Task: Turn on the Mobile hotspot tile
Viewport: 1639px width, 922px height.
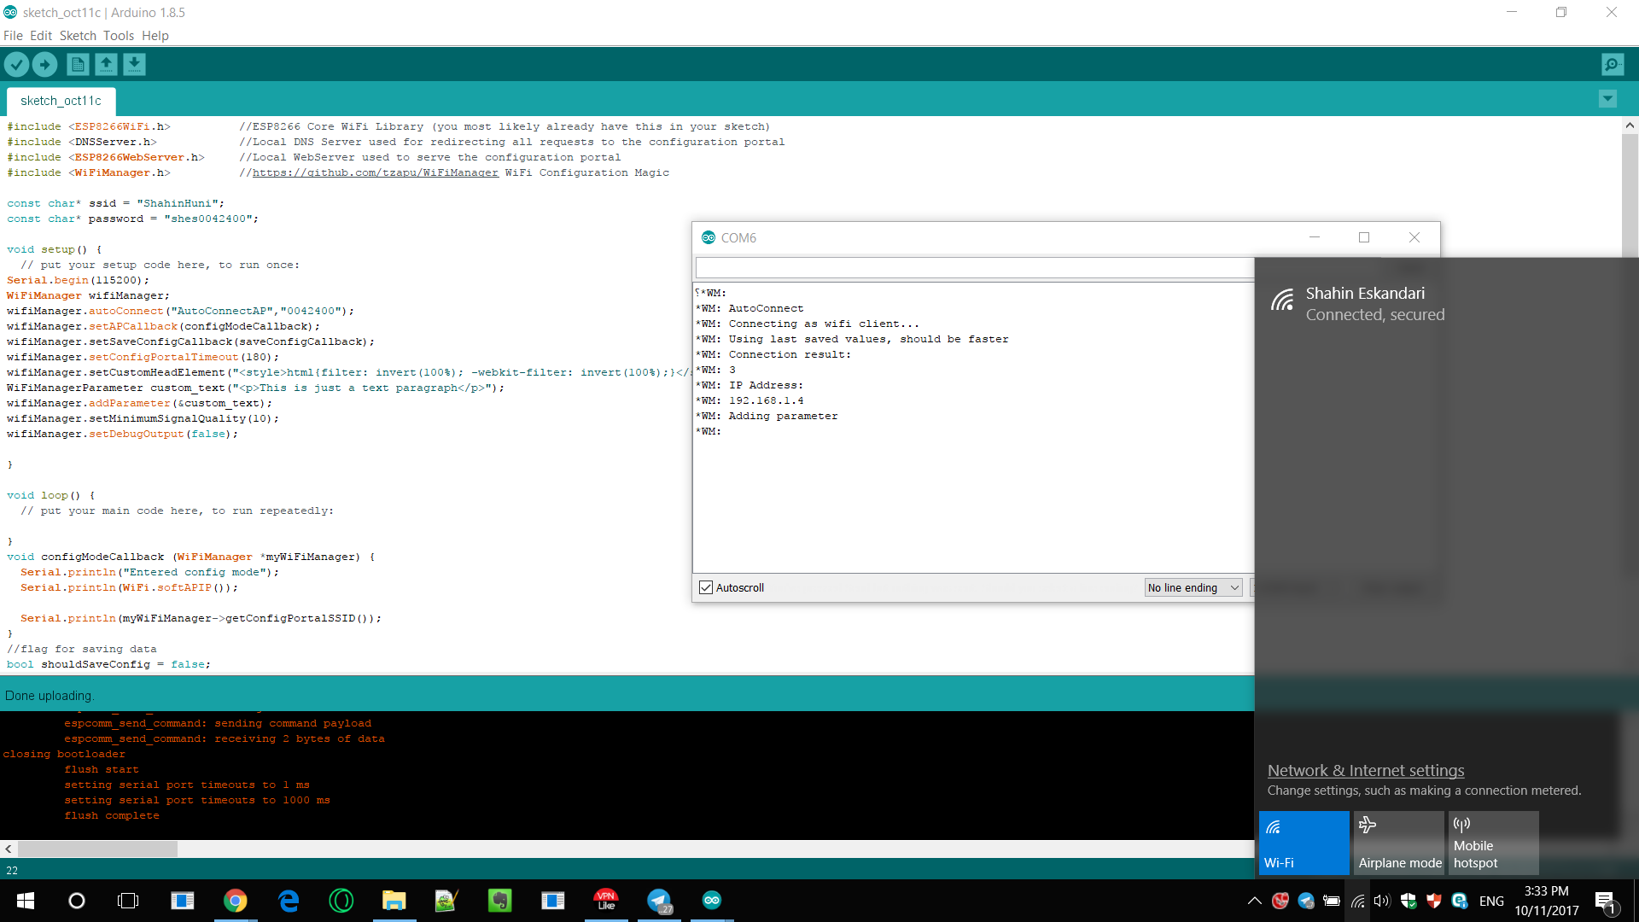Action: tap(1493, 843)
